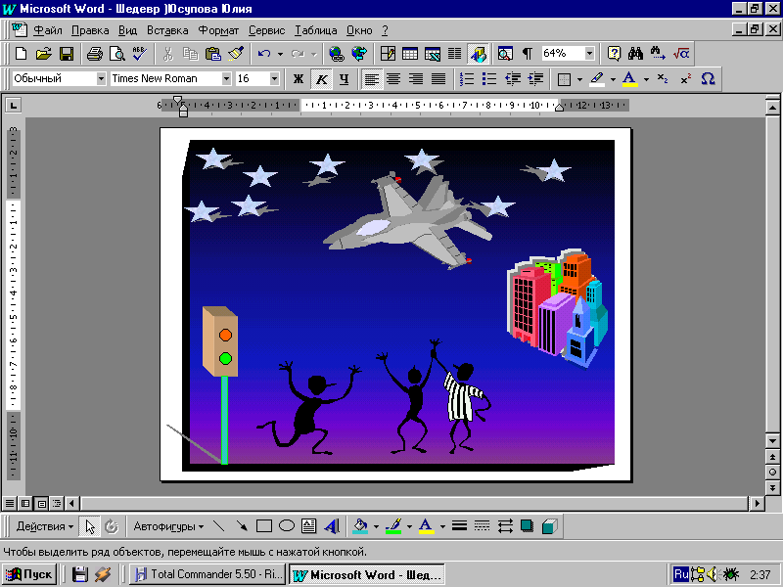Click the Пуск start button
Image resolution: width=783 pixels, height=587 pixels.
[x=29, y=574]
